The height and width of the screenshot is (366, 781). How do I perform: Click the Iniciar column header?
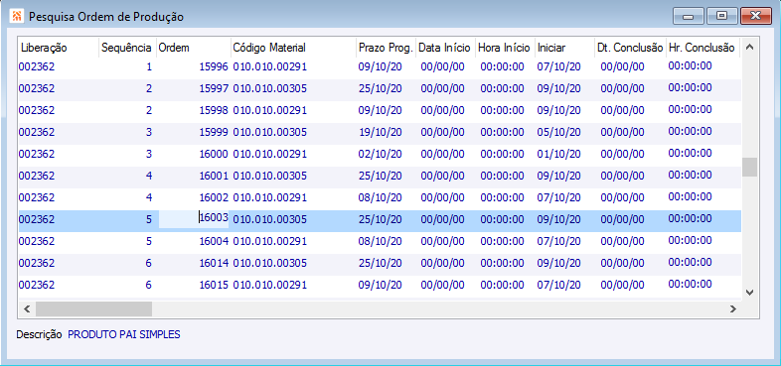click(564, 48)
